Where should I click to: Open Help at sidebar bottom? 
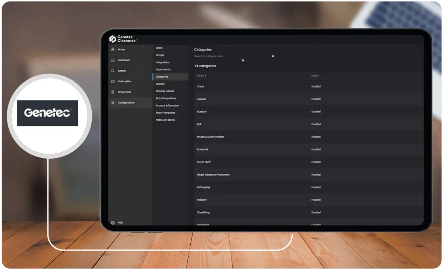point(120,223)
